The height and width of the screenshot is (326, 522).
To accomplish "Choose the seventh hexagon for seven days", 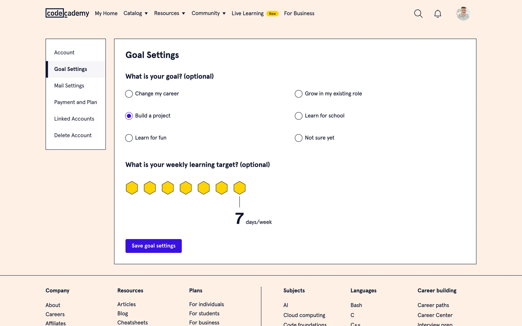I will 240,188.
